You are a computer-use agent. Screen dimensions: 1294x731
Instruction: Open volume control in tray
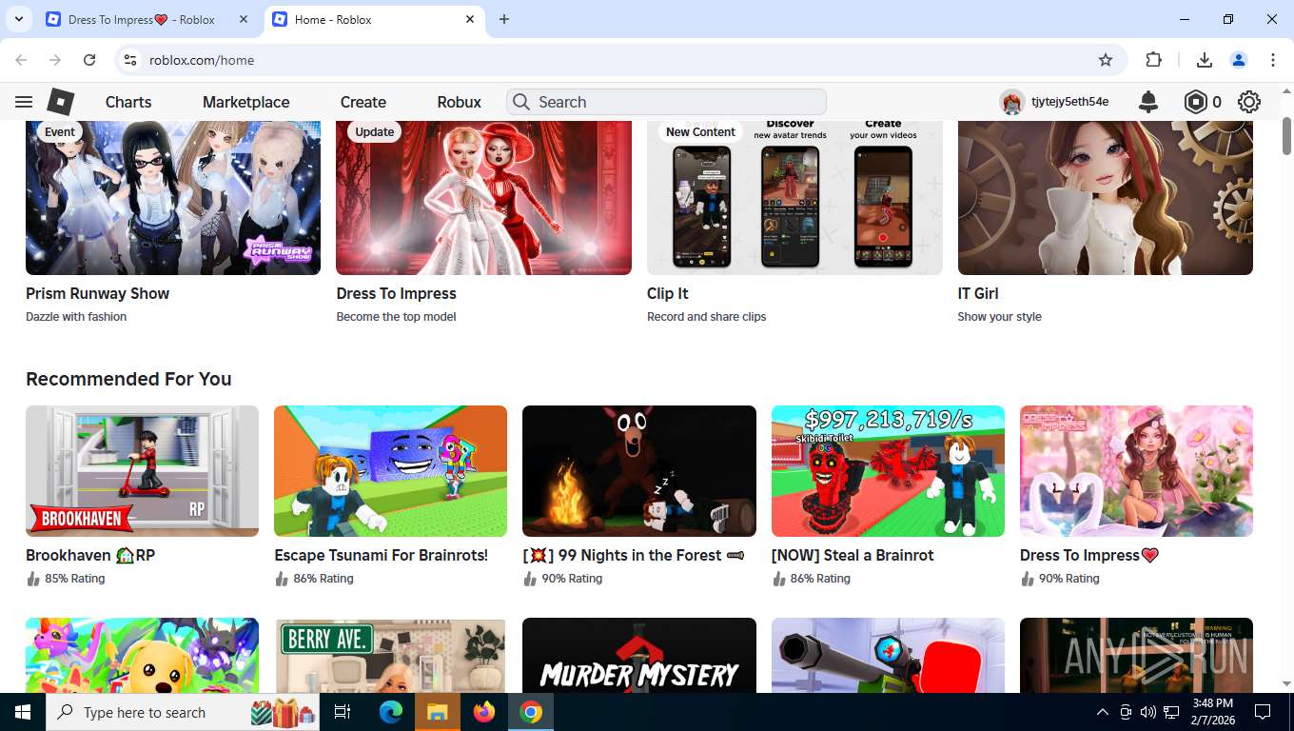[x=1147, y=712]
